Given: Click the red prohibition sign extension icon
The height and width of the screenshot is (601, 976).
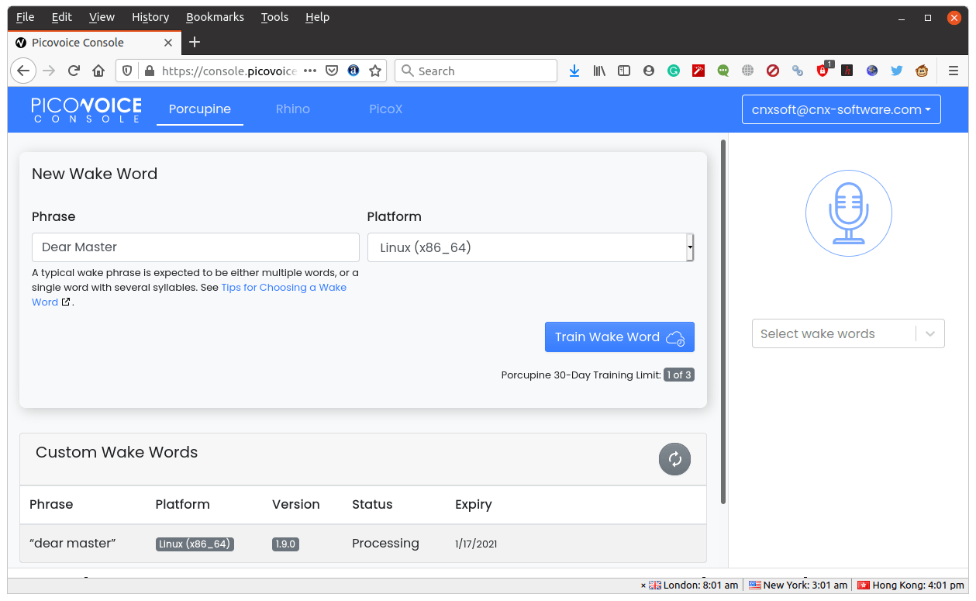Looking at the screenshot, I should (773, 71).
